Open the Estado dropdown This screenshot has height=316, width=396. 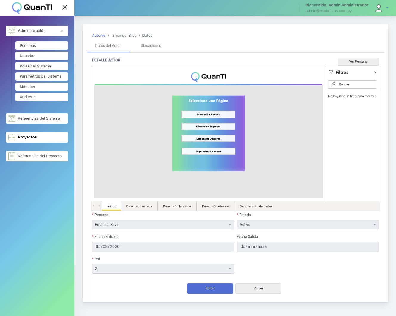(308, 225)
